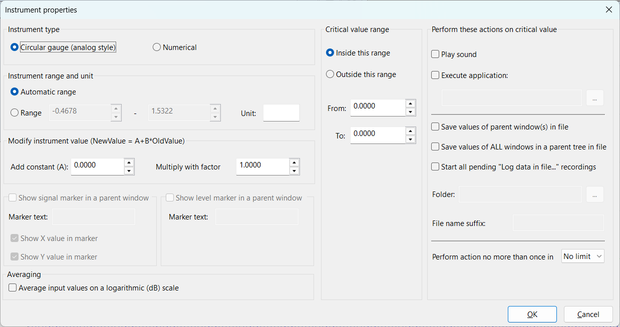Choose the manual Range radio option

point(15,113)
